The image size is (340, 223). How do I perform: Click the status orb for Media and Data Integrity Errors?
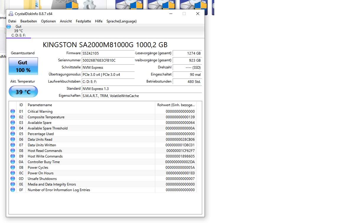[13, 184]
